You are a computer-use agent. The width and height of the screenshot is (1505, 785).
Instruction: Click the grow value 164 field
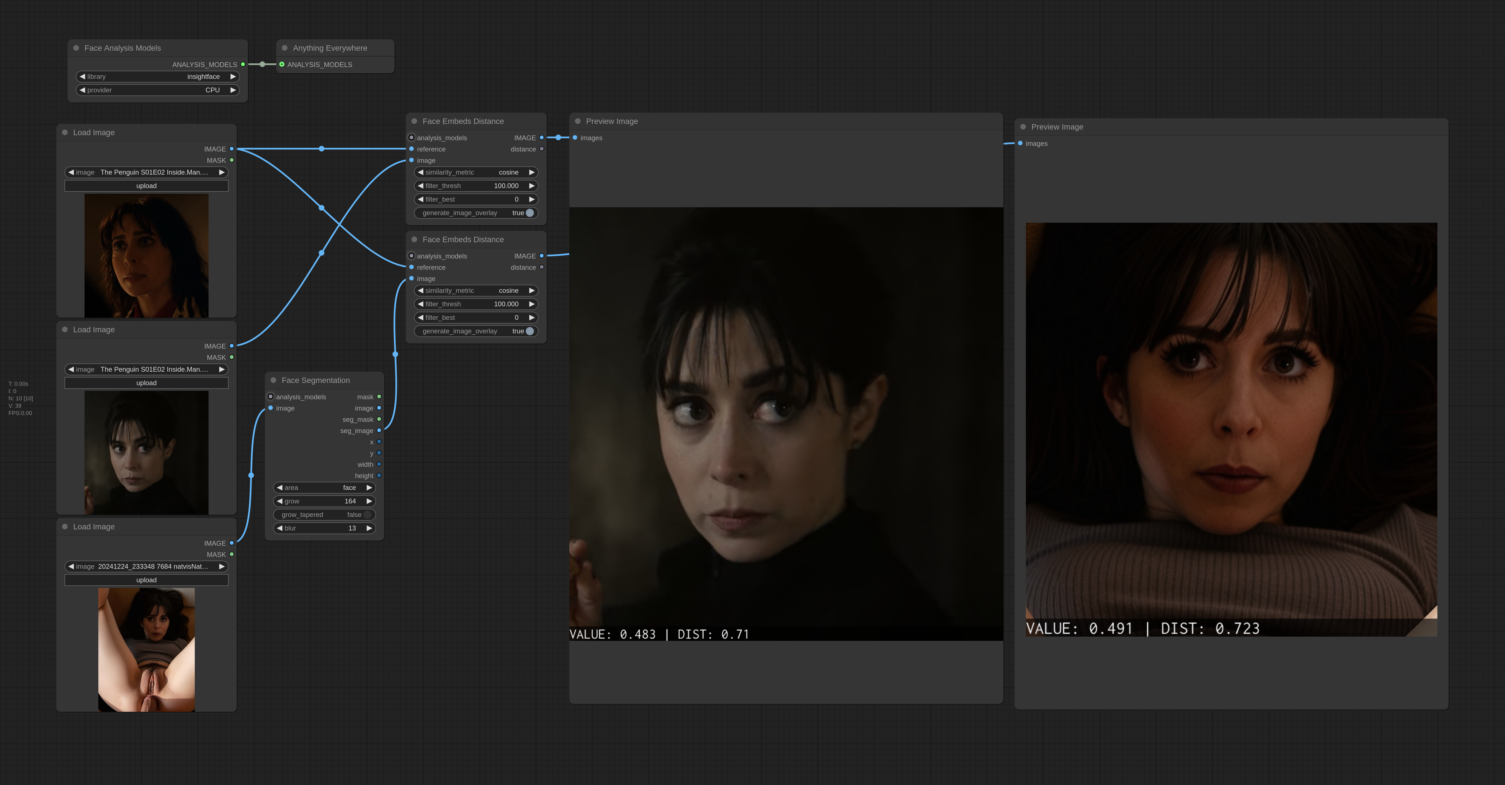pos(324,501)
